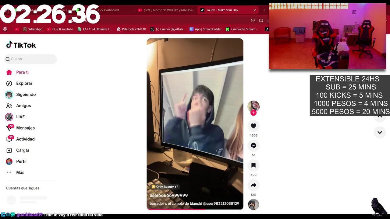Go to the previous video with up chevron
Screen dimensions: 390x219
tap(380, 116)
